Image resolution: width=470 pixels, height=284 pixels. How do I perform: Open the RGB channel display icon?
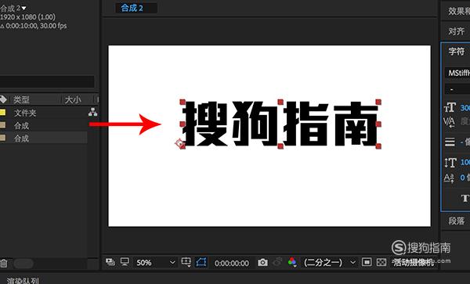pos(292,262)
